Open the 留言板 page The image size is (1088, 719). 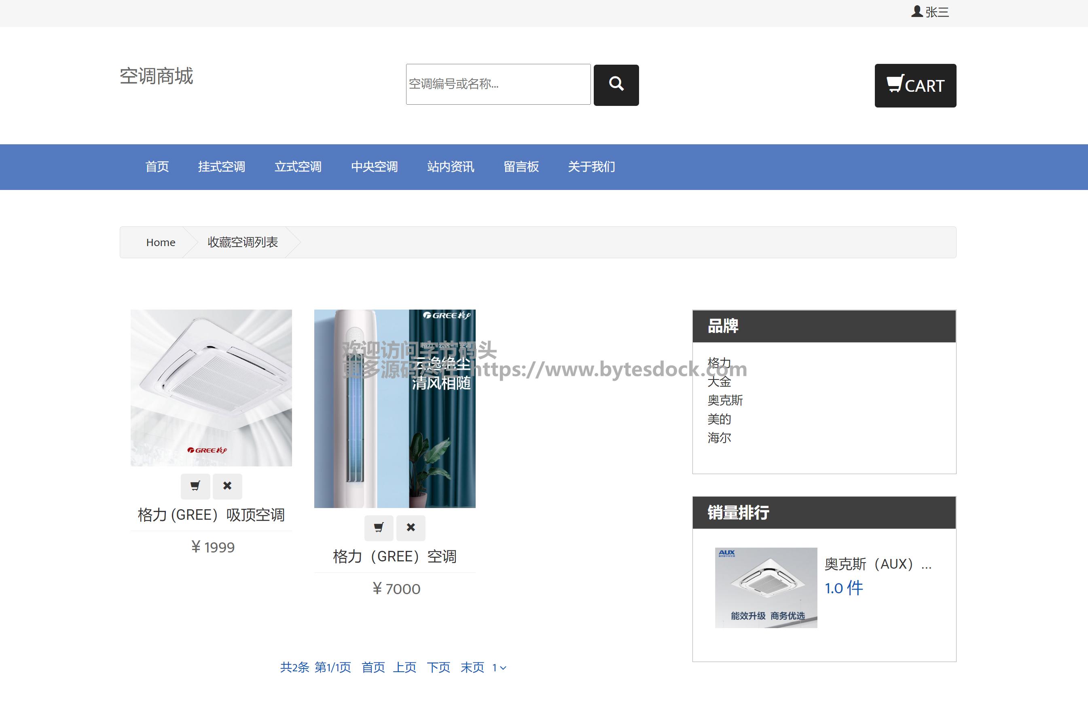pyautogui.click(x=521, y=167)
